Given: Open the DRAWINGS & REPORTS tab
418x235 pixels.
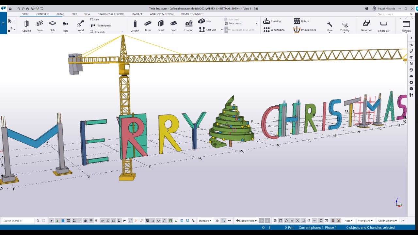Looking at the screenshot, I should [111, 14].
